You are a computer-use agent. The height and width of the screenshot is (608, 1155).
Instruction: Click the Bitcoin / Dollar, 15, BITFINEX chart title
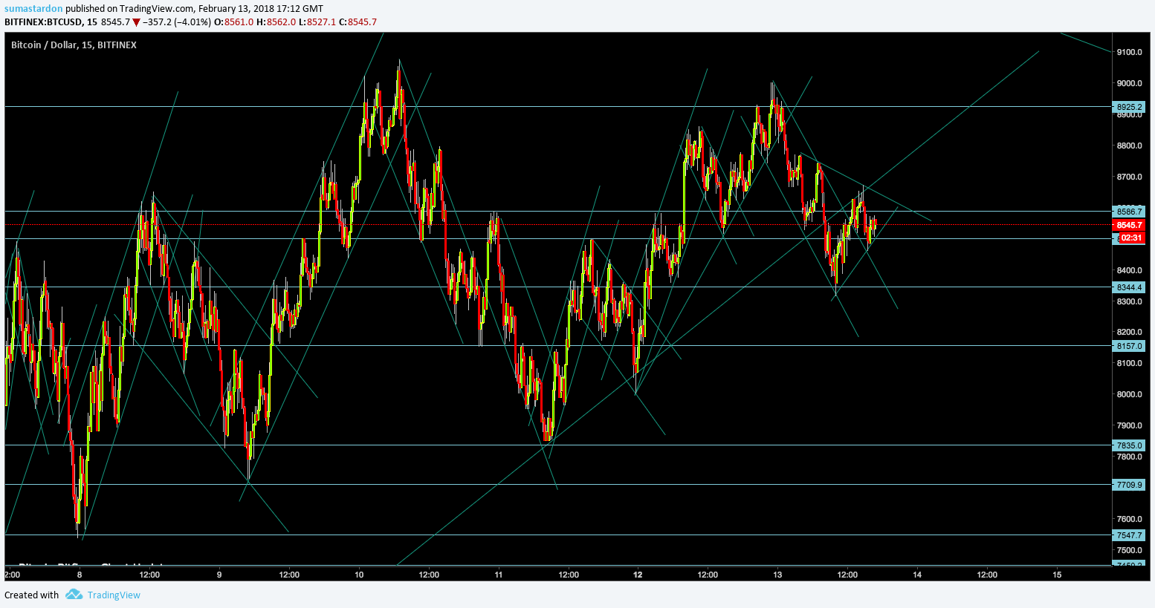click(74, 45)
